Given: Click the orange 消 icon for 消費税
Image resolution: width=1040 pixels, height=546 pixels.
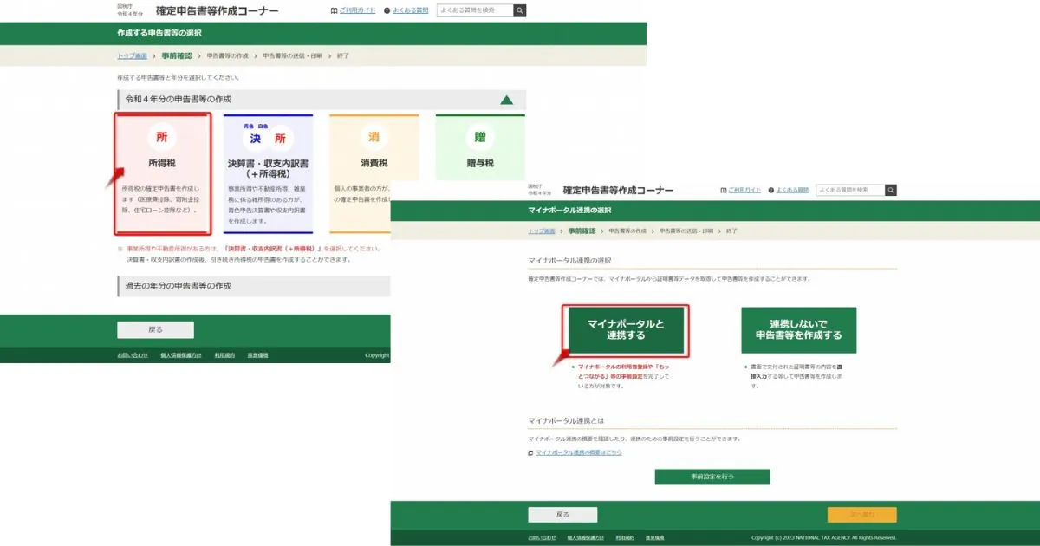Looking at the screenshot, I should (374, 138).
